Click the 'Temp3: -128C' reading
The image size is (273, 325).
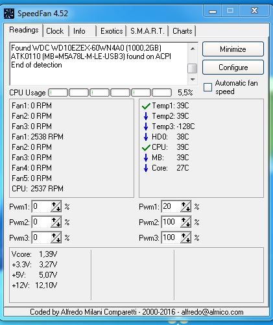(173, 126)
